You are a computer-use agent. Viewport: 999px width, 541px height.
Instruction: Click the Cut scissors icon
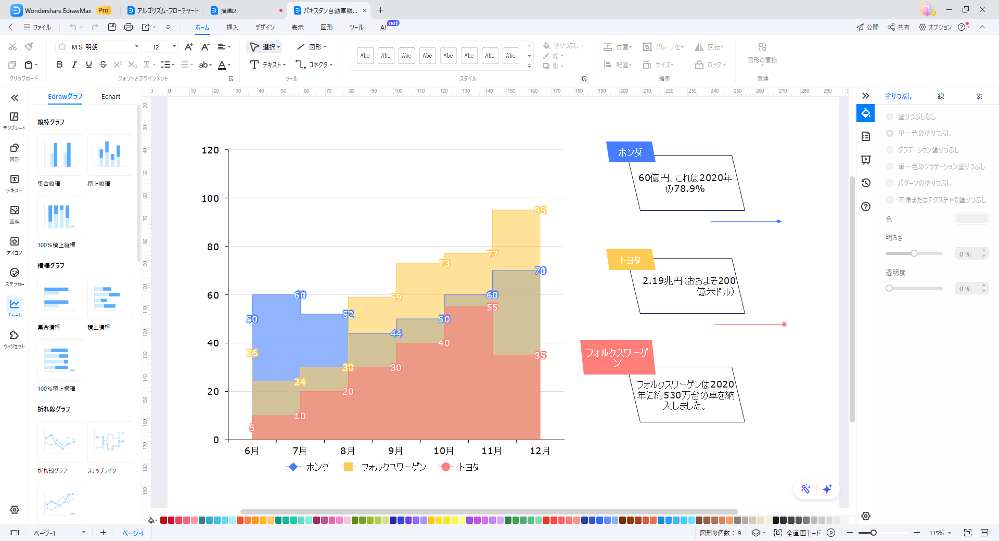pos(12,47)
